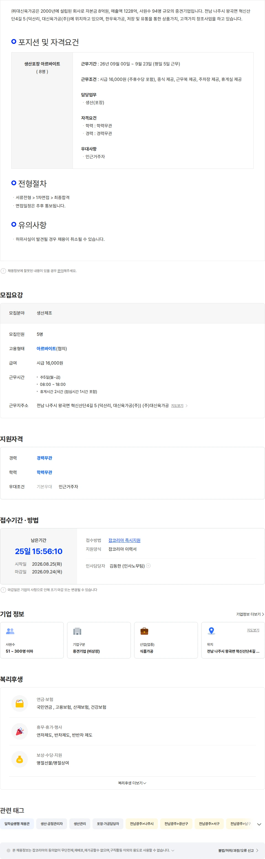
Task: Select the 일학습병행 채용관 tag
Action: coord(17,824)
